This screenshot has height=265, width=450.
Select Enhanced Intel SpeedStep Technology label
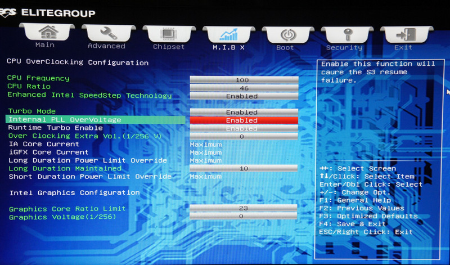coord(89,95)
